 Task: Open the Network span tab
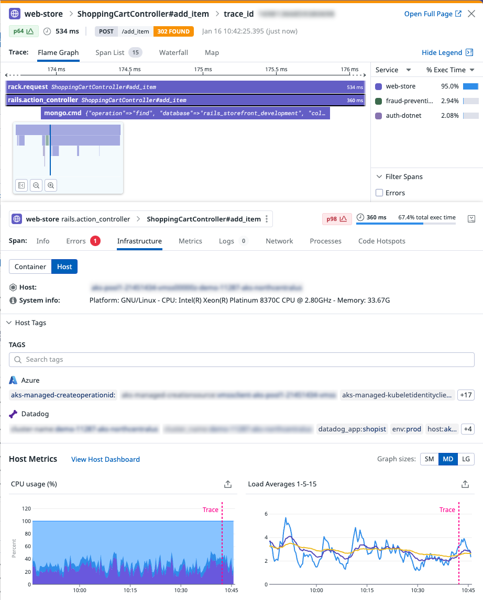pyautogui.click(x=279, y=241)
